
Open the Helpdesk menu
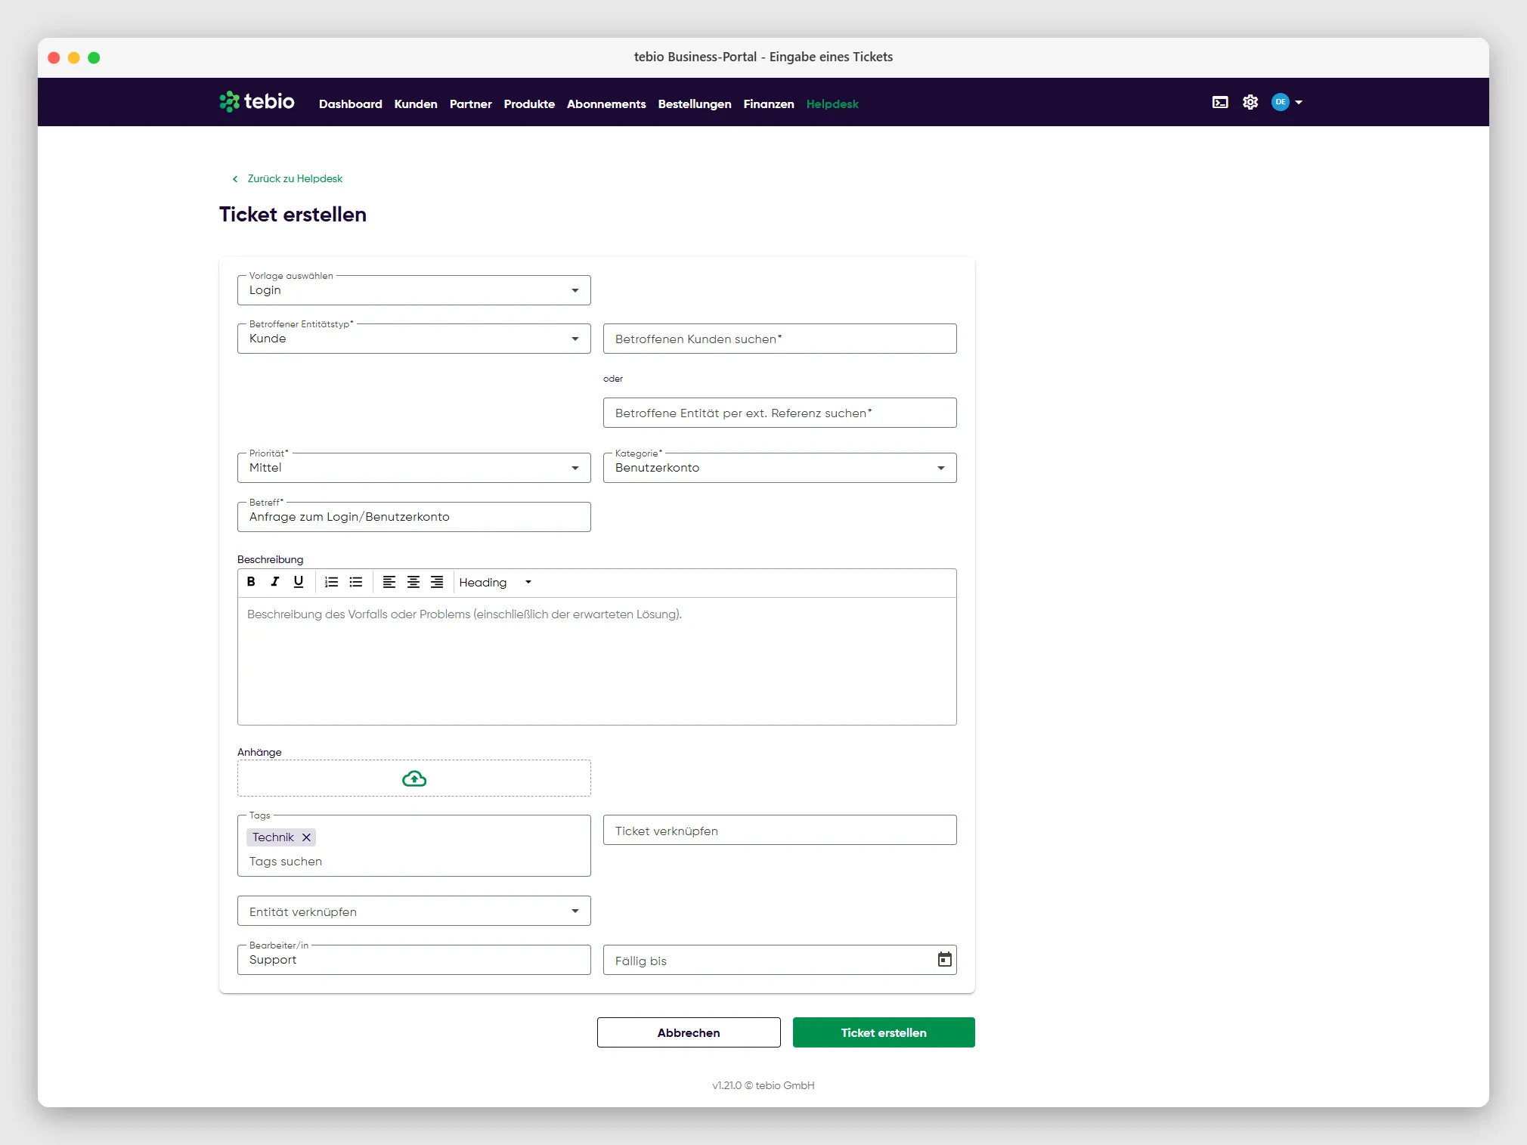[x=832, y=104]
